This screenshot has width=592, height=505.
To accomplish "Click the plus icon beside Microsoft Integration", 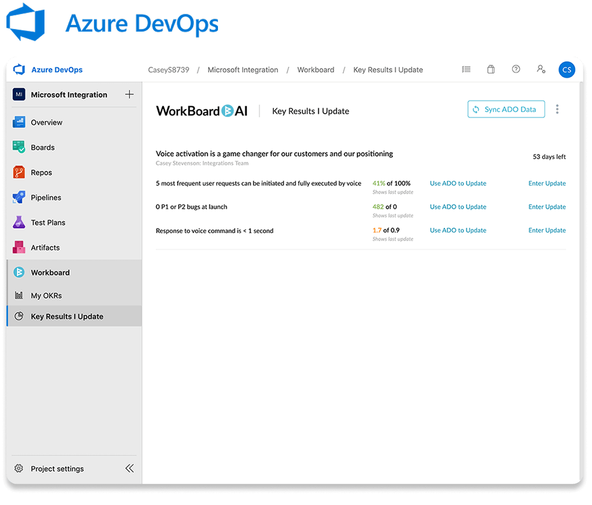I will (129, 94).
